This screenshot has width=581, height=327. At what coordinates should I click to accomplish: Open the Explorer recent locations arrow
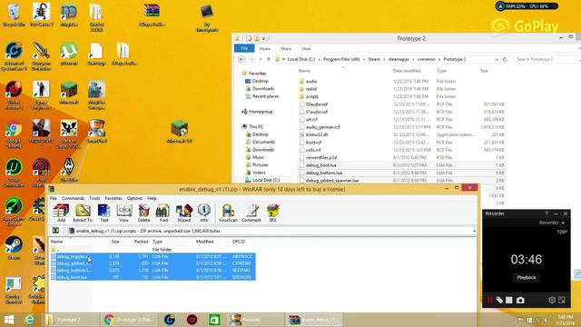pyautogui.click(x=261, y=59)
